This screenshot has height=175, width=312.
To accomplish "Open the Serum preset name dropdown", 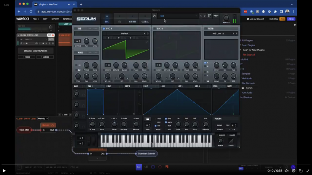I will tap(178, 16).
